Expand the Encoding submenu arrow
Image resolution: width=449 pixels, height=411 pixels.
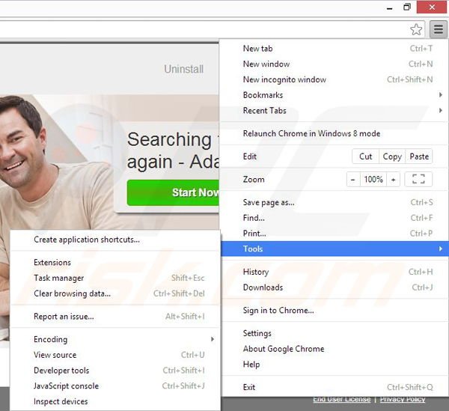213,339
